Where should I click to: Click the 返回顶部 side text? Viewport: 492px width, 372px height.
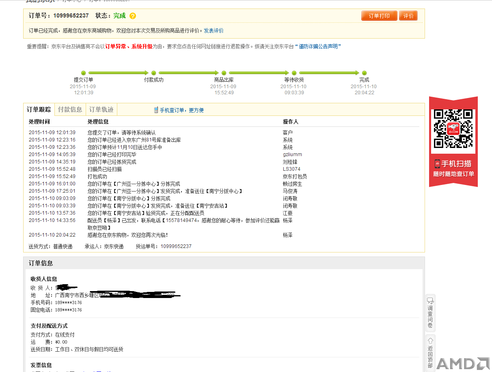[x=430, y=357]
